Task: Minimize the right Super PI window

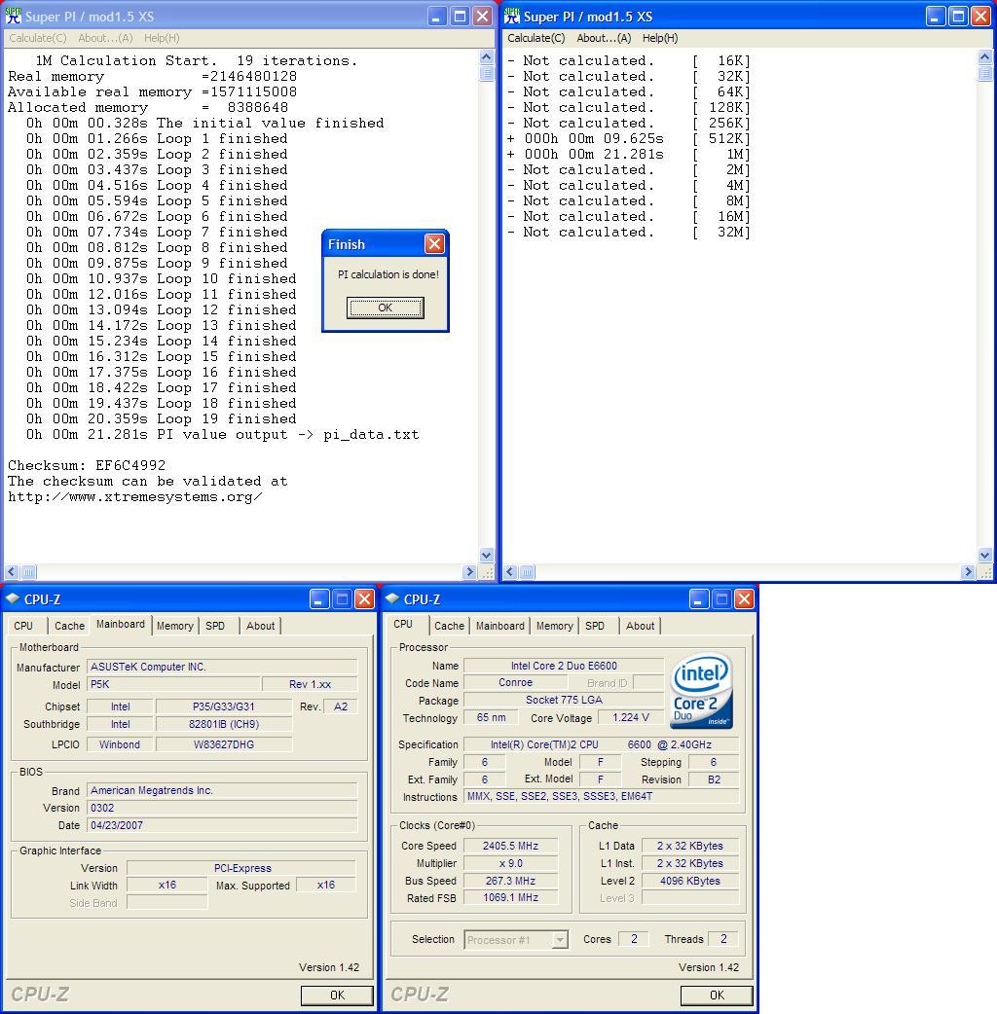Action: click(x=936, y=17)
